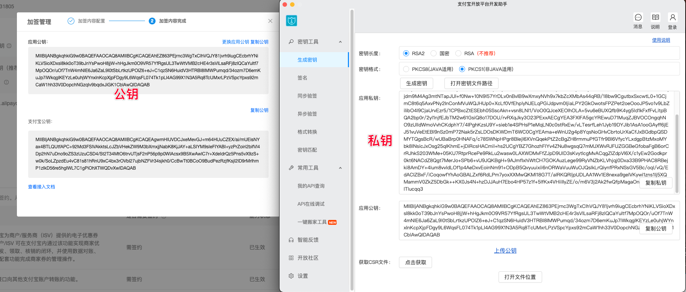Click the gear icon beside 设置

click(x=291, y=276)
